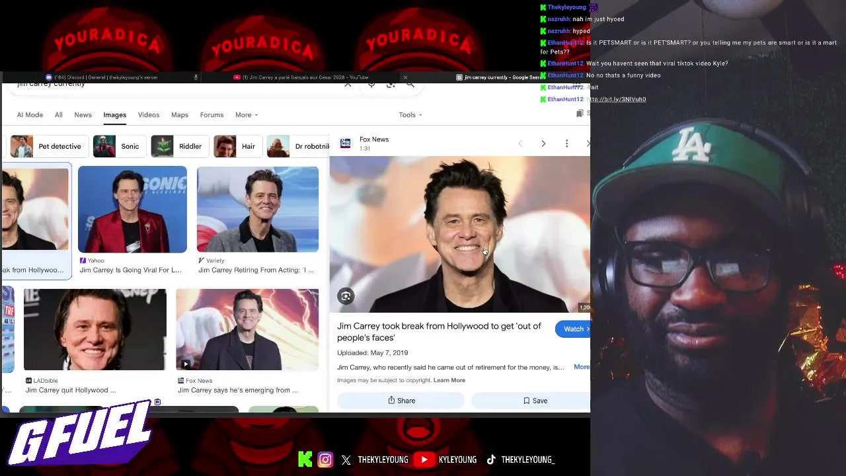The image size is (846, 476).
Task: Click the blue Watch button
Action: coord(573,329)
